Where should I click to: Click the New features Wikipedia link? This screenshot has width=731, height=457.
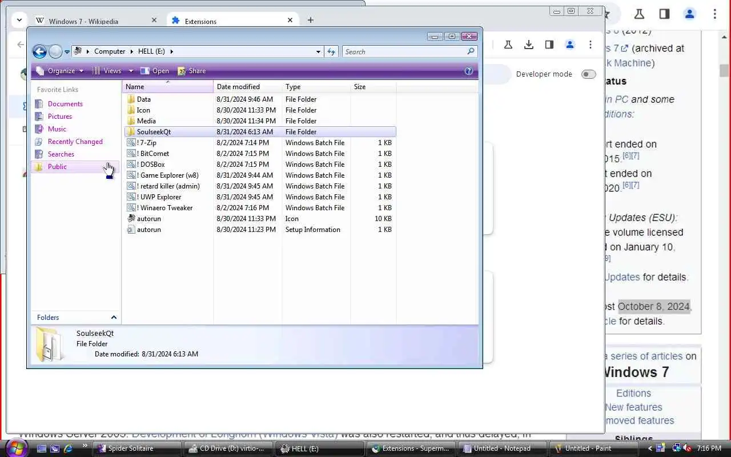tap(633, 407)
